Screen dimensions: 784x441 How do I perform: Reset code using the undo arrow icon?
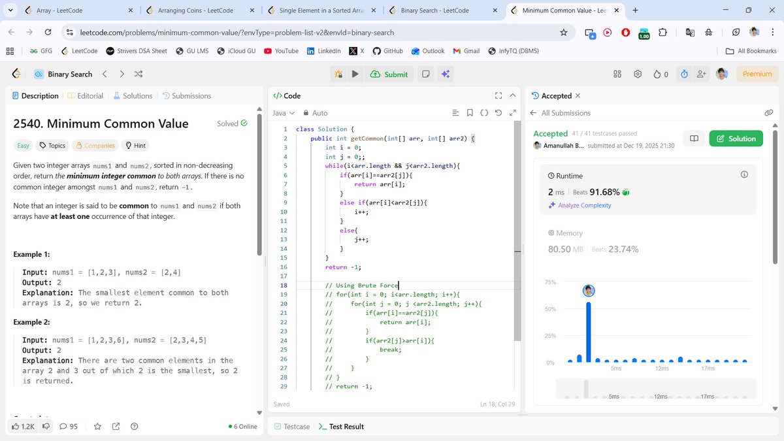pyautogui.click(x=497, y=112)
